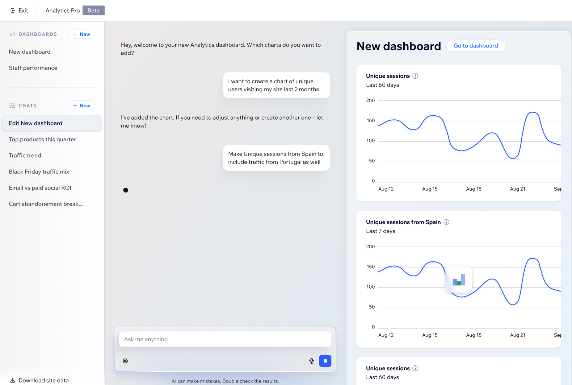Click the loading chart icon on Spain chart
The image size is (572, 385).
(459, 280)
